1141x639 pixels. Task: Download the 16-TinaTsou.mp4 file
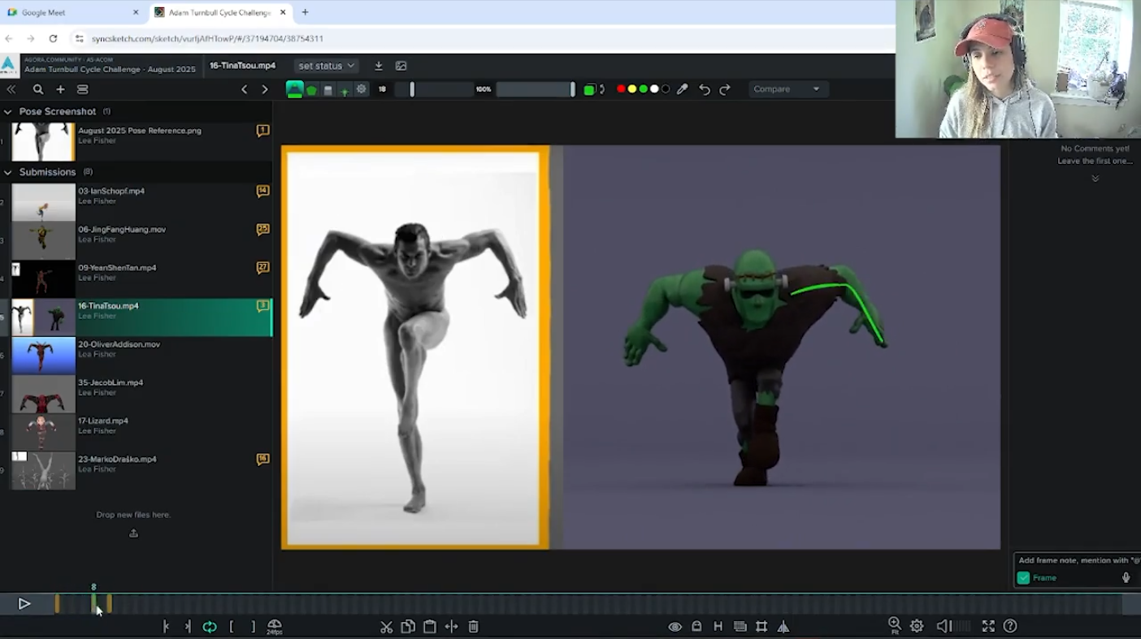378,66
